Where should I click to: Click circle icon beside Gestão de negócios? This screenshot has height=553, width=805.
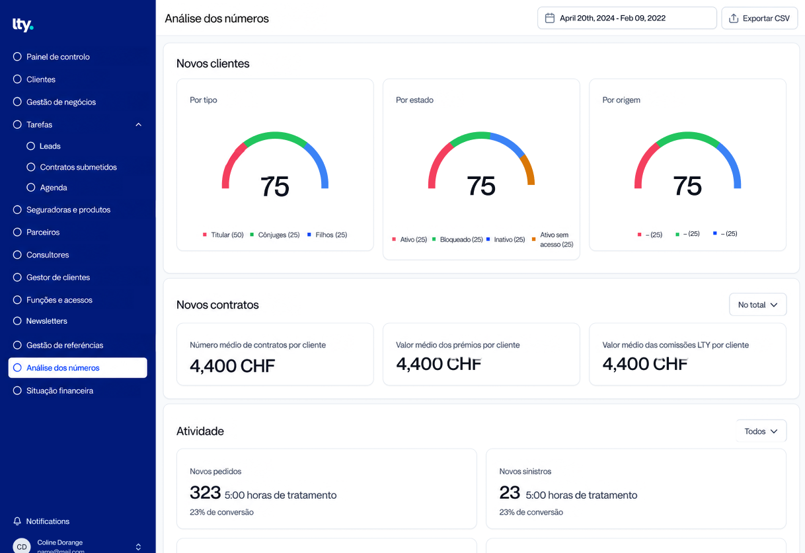(x=18, y=102)
